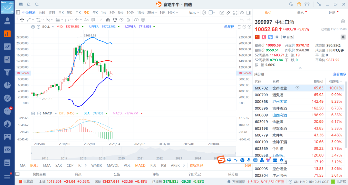Remove the MACD indicator with X icon

point(39,113)
